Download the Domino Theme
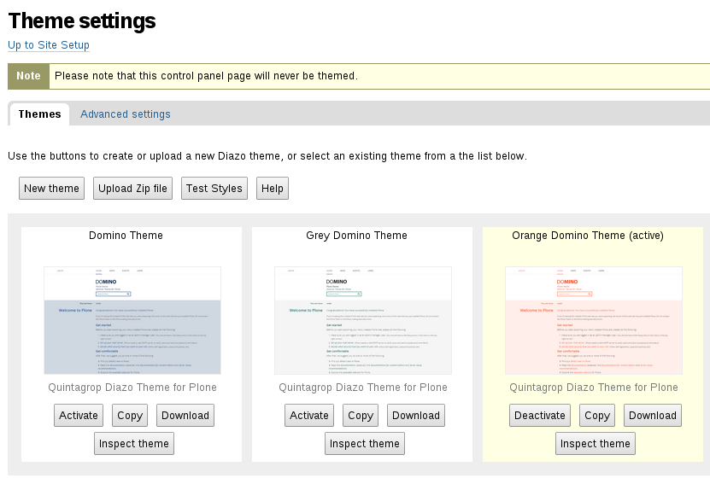Viewport: 710px width, 484px height. click(185, 416)
